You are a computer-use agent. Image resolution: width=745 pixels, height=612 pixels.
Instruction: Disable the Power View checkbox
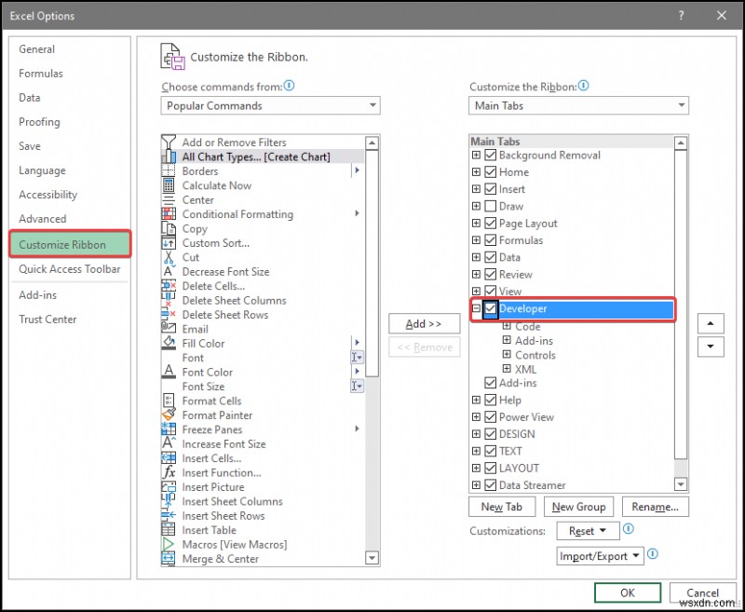[490, 416]
